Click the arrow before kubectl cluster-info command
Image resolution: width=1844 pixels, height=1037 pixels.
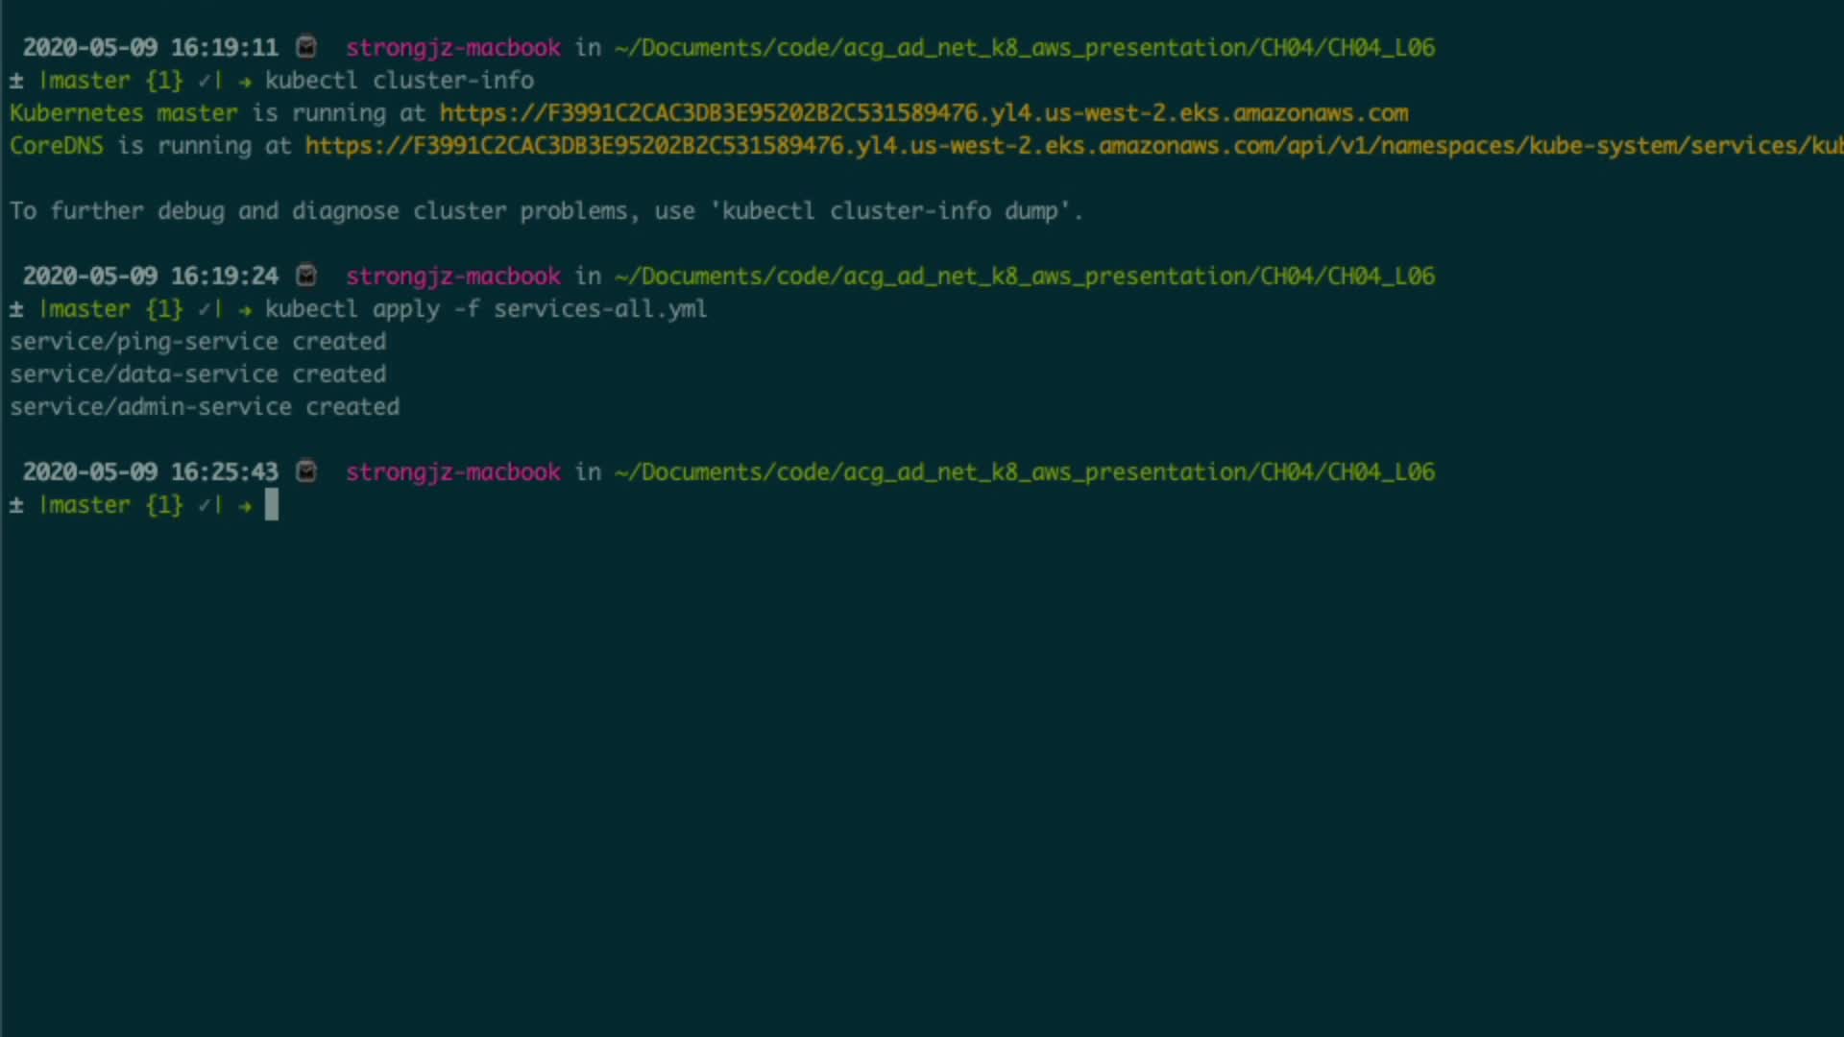(245, 82)
